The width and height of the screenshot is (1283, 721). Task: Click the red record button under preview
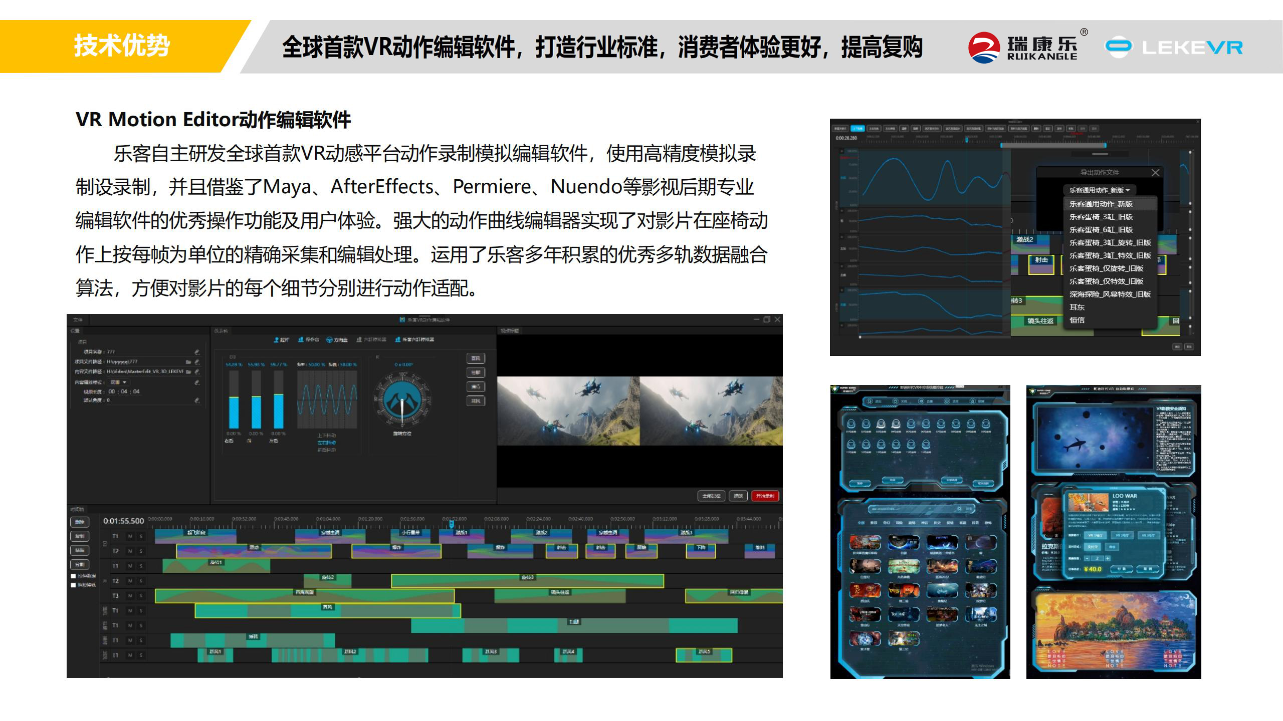click(x=765, y=496)
